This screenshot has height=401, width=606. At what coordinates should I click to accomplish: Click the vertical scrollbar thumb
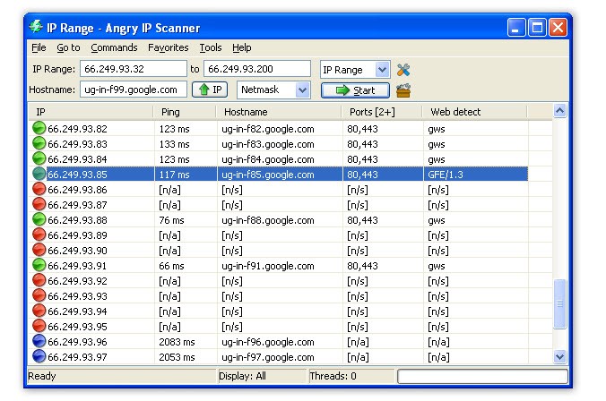point(559,303)
